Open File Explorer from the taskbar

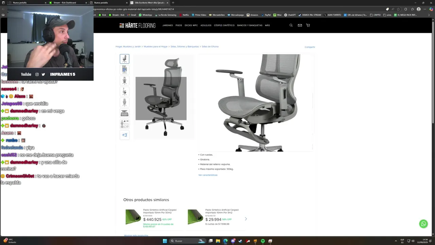(x=218, y=241)
